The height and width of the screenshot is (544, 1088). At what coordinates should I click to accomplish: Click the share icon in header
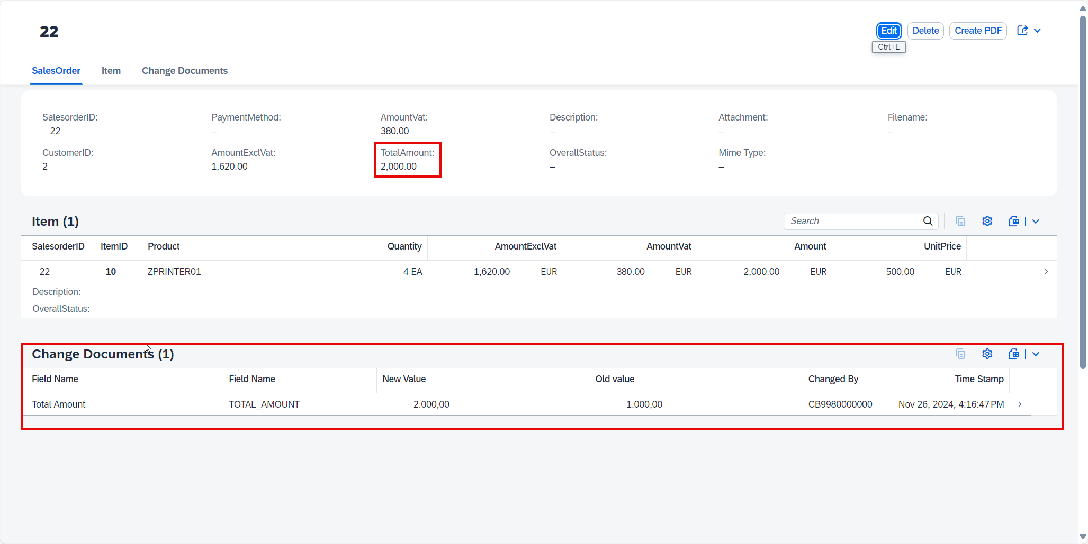[x=1022, y=31]
